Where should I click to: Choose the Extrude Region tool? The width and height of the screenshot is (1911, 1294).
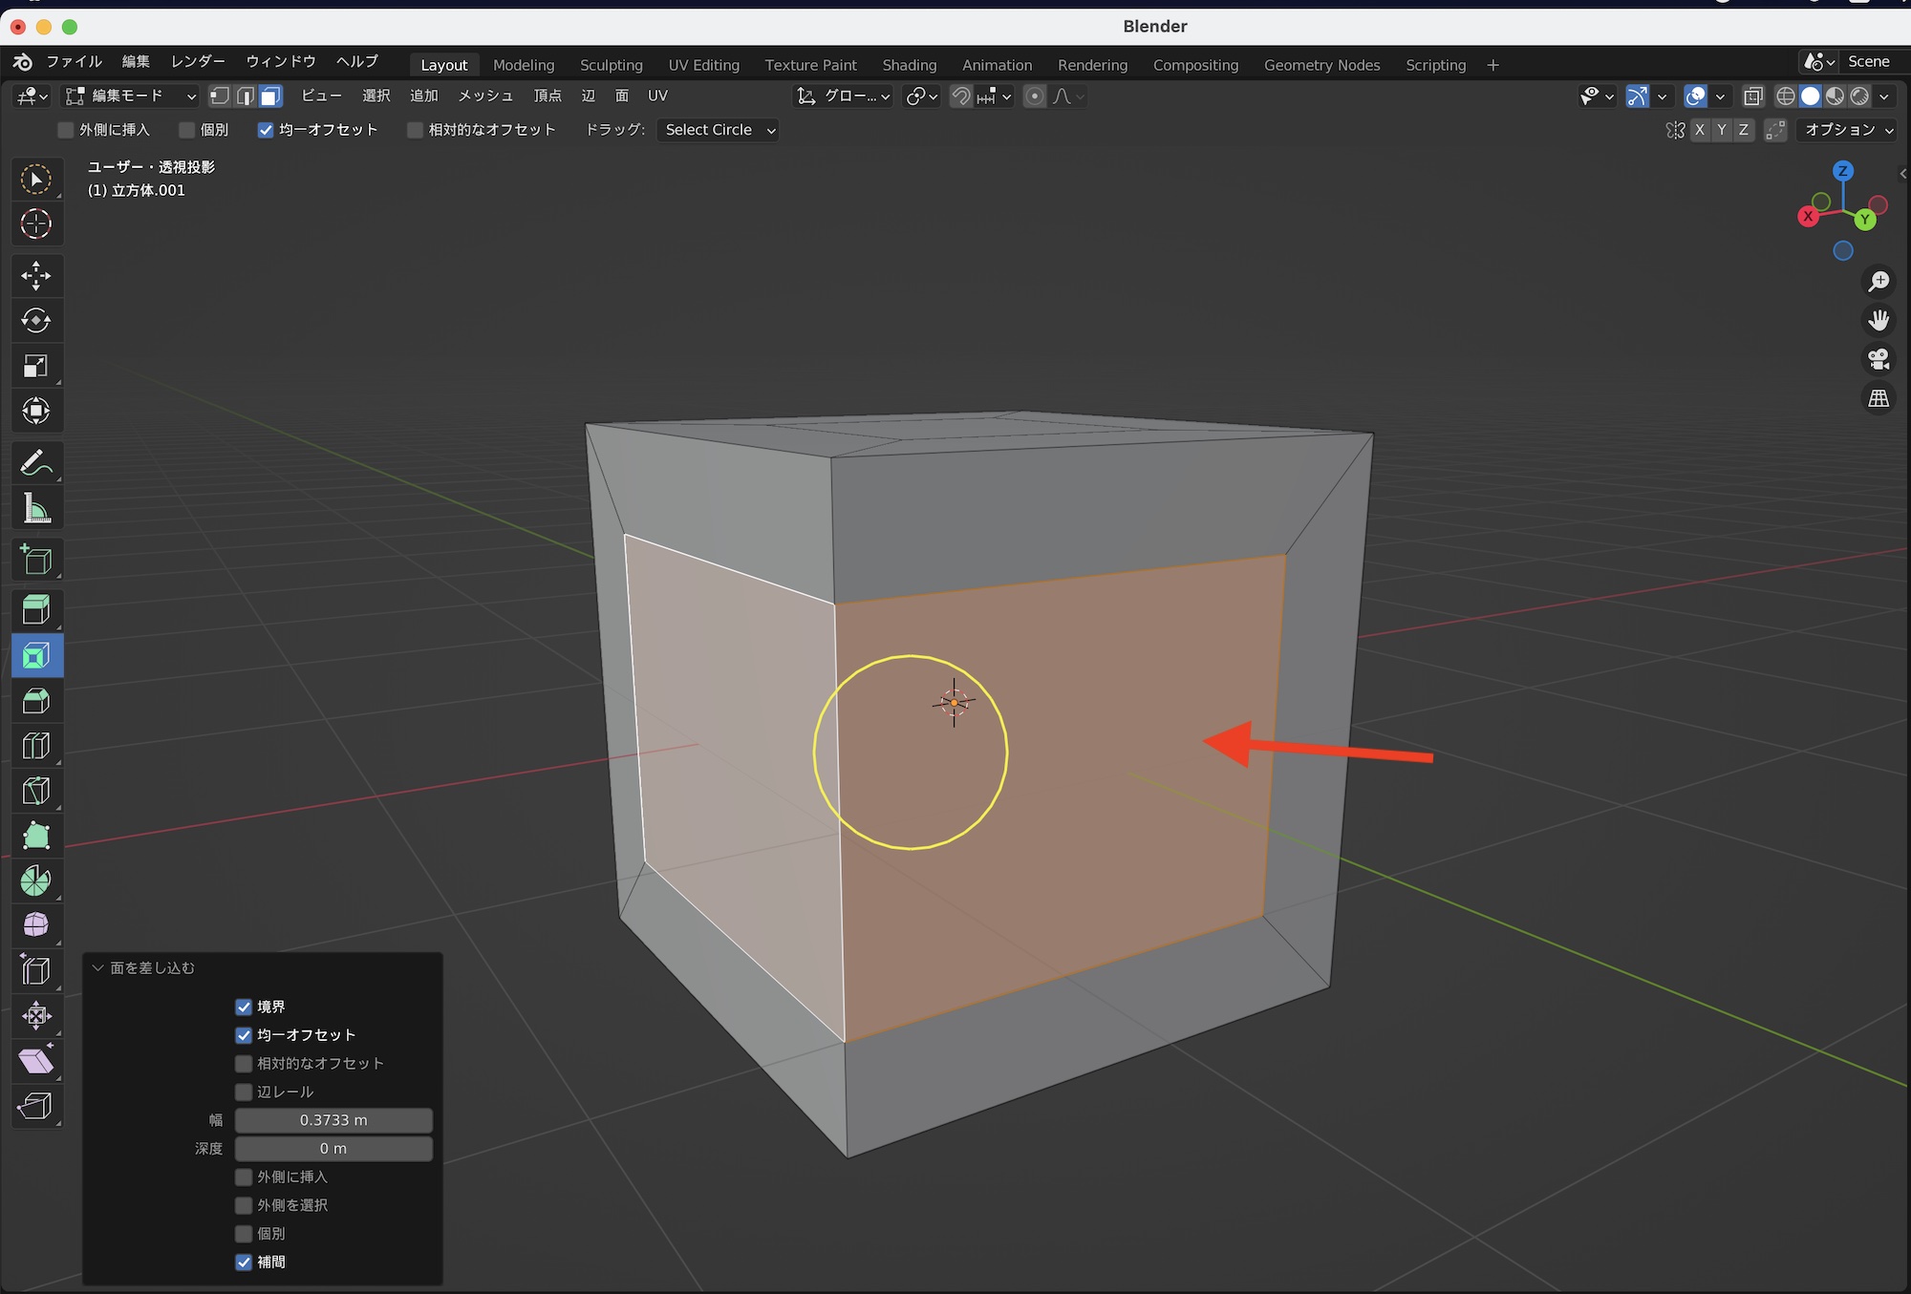36,610
